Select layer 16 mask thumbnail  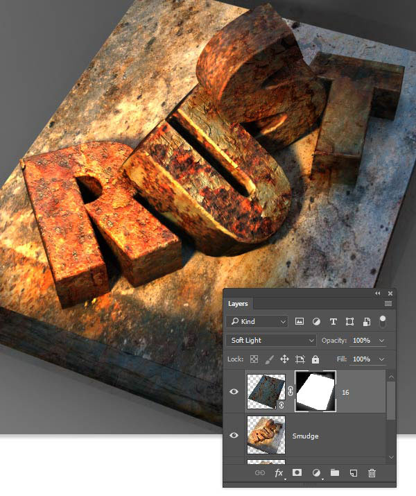tap(315, 391)
